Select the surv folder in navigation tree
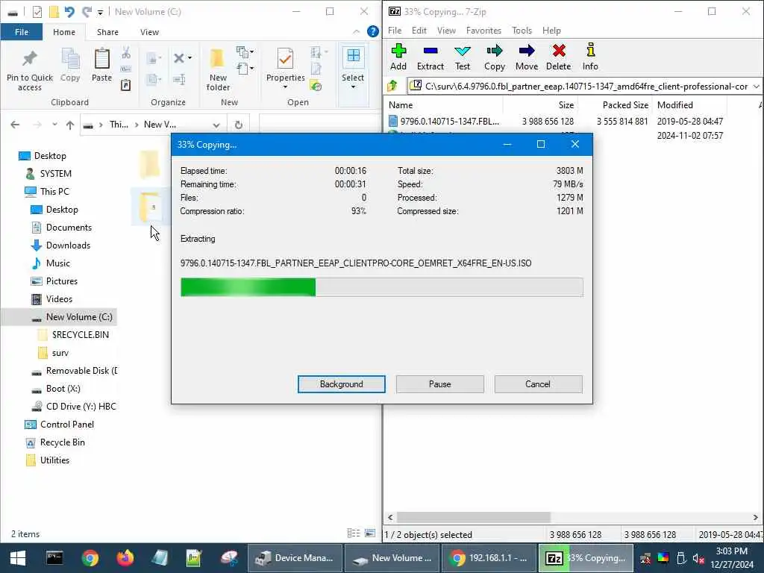764x573 pixels. [60, 353]
